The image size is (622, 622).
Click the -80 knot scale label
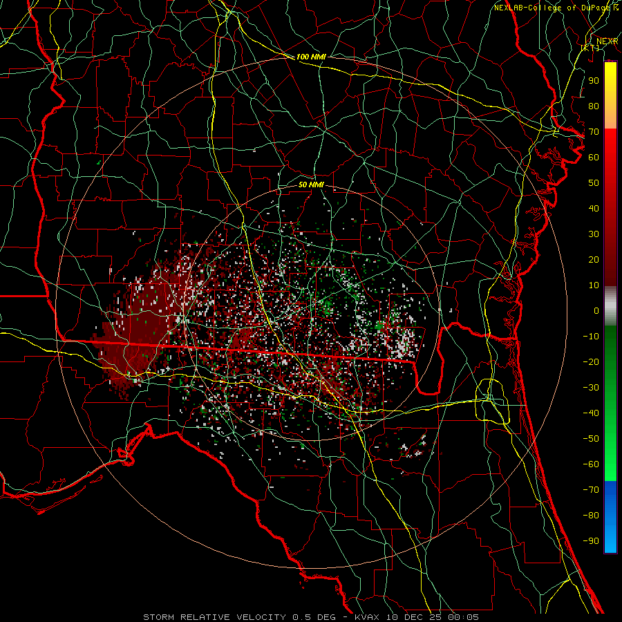click(591, 516)
